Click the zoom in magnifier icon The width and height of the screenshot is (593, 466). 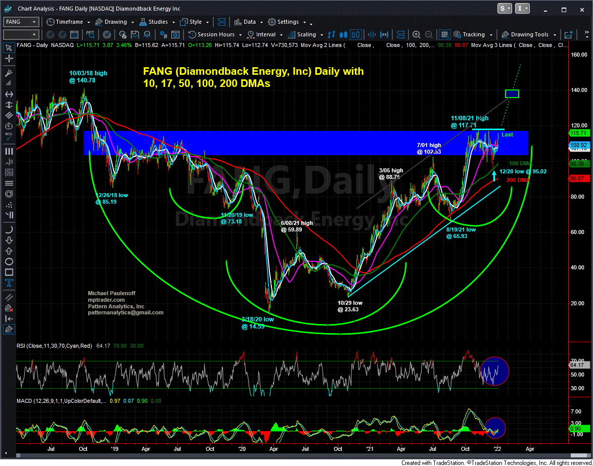[x=416, y=34]
